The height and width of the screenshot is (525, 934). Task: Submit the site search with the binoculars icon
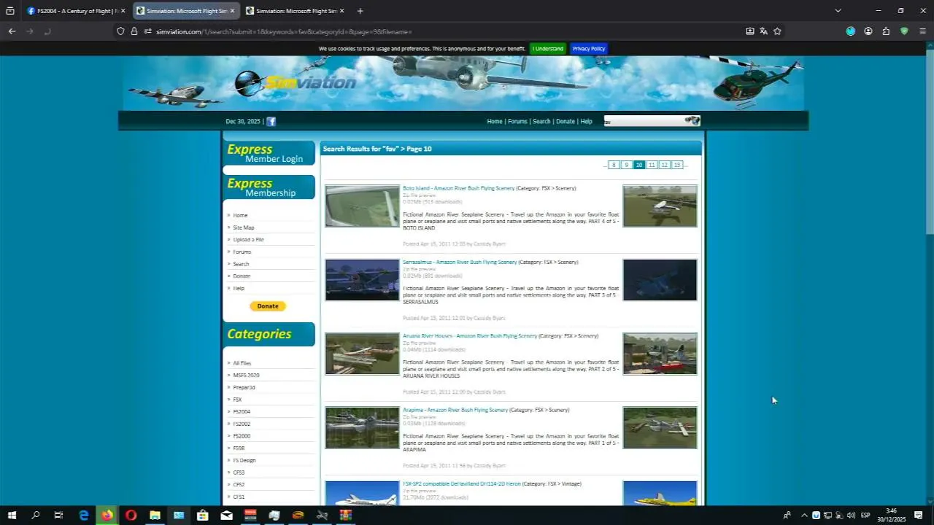click(x=692, y=121)
